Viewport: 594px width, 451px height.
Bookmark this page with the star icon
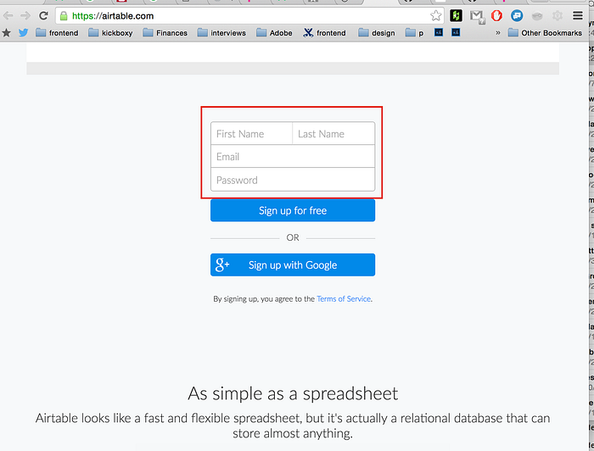point(435,16)
